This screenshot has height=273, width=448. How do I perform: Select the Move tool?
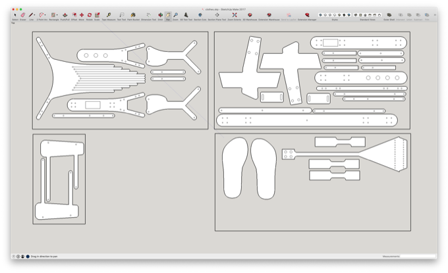pos(82,15)
